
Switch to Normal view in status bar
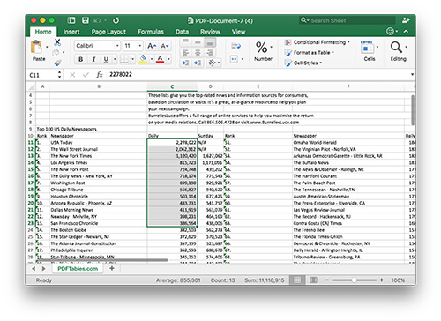coord(297,280)
